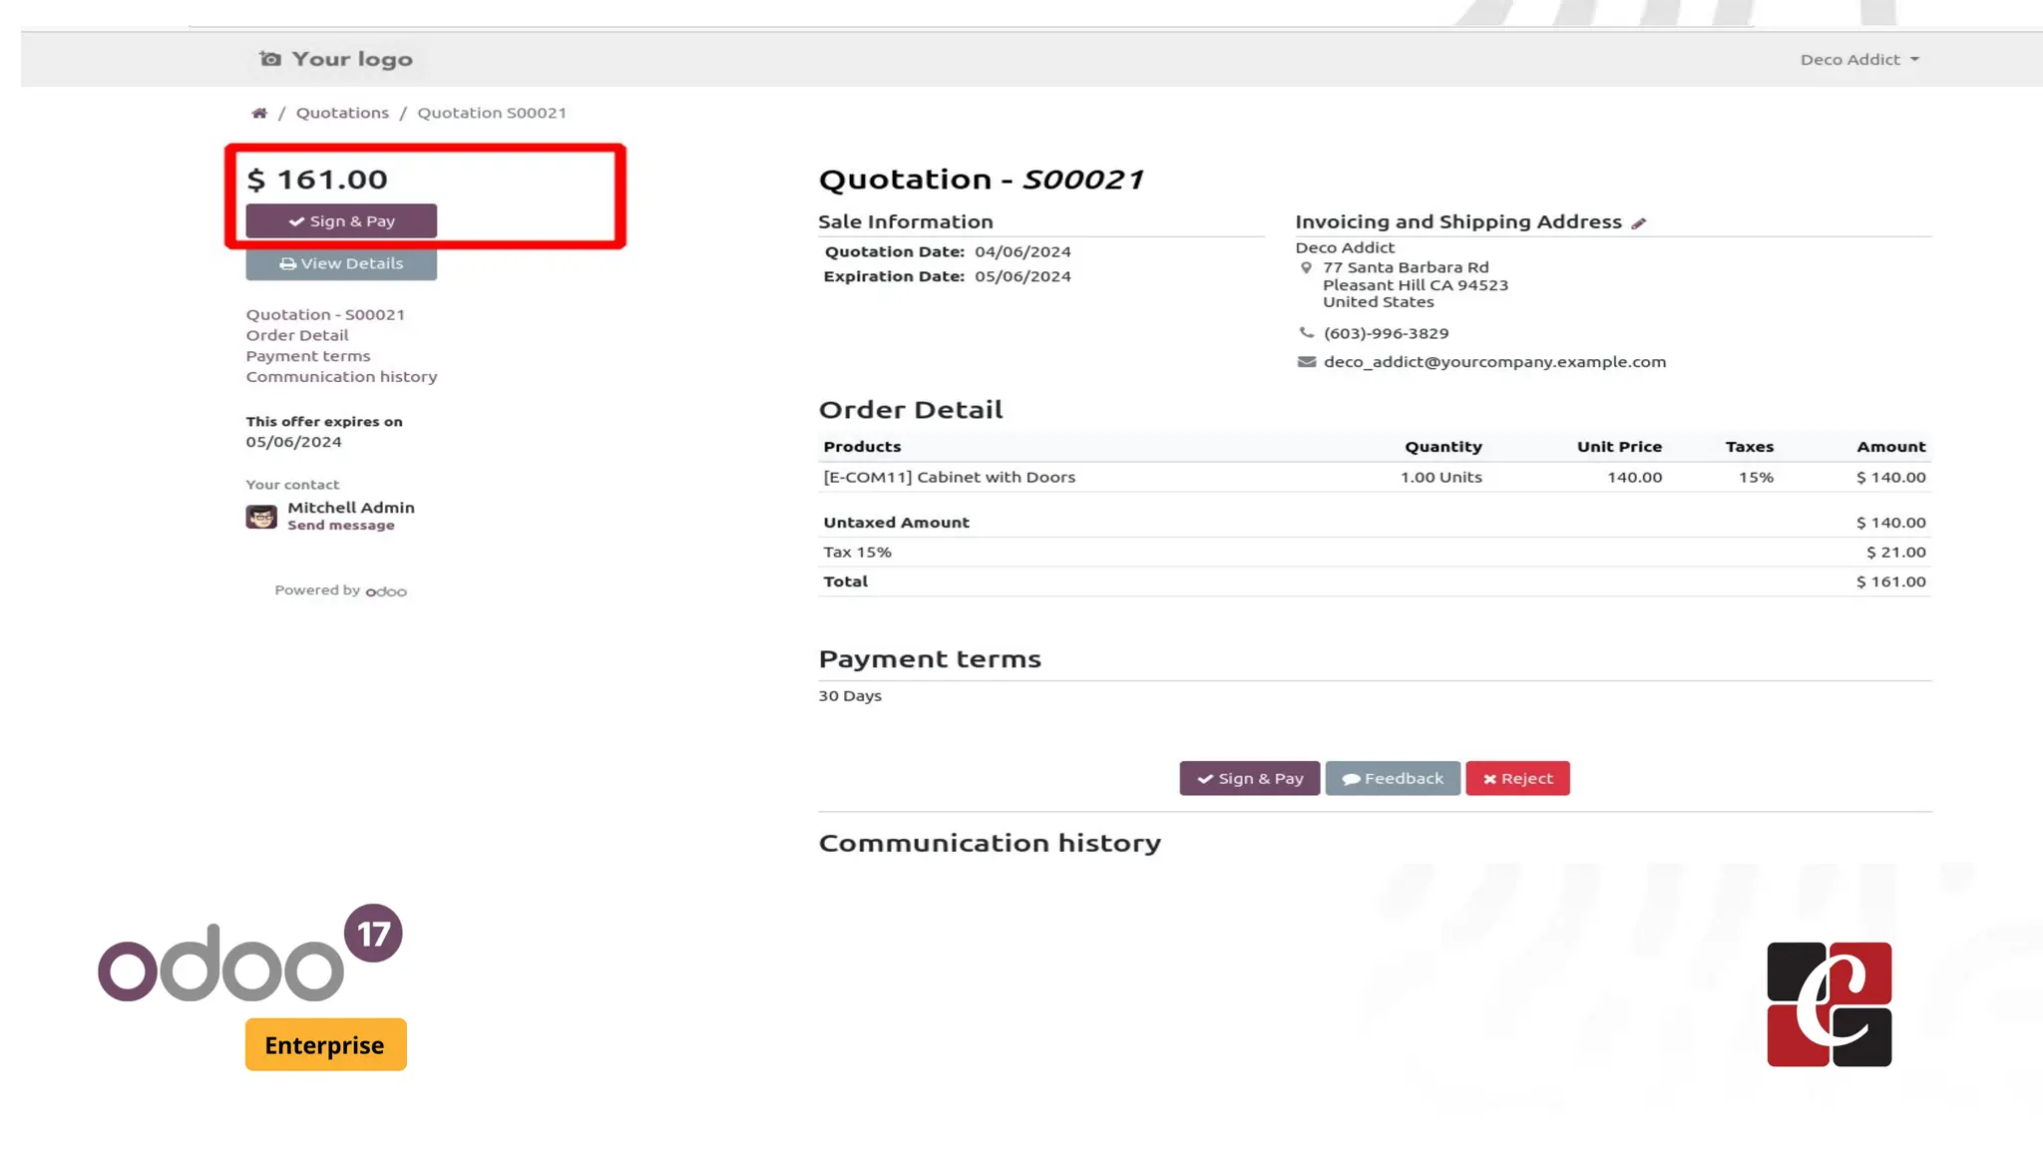Click the camera icon in Your logo
The image size is (2043, 1149).
coord(270,59)
